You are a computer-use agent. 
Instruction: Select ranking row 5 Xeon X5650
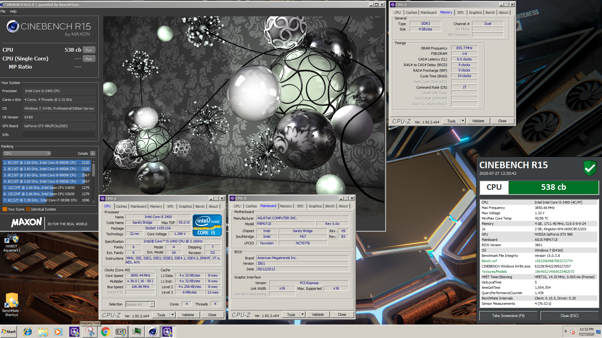pyautogui.click(x=47, y=188)
